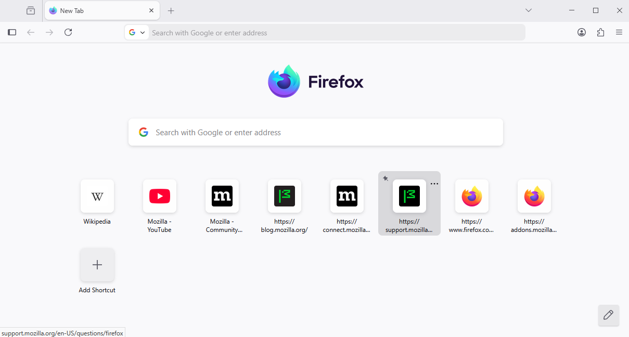
Task: Open three-dot menu on support.mozilla tile
Action: click(434, 184)
